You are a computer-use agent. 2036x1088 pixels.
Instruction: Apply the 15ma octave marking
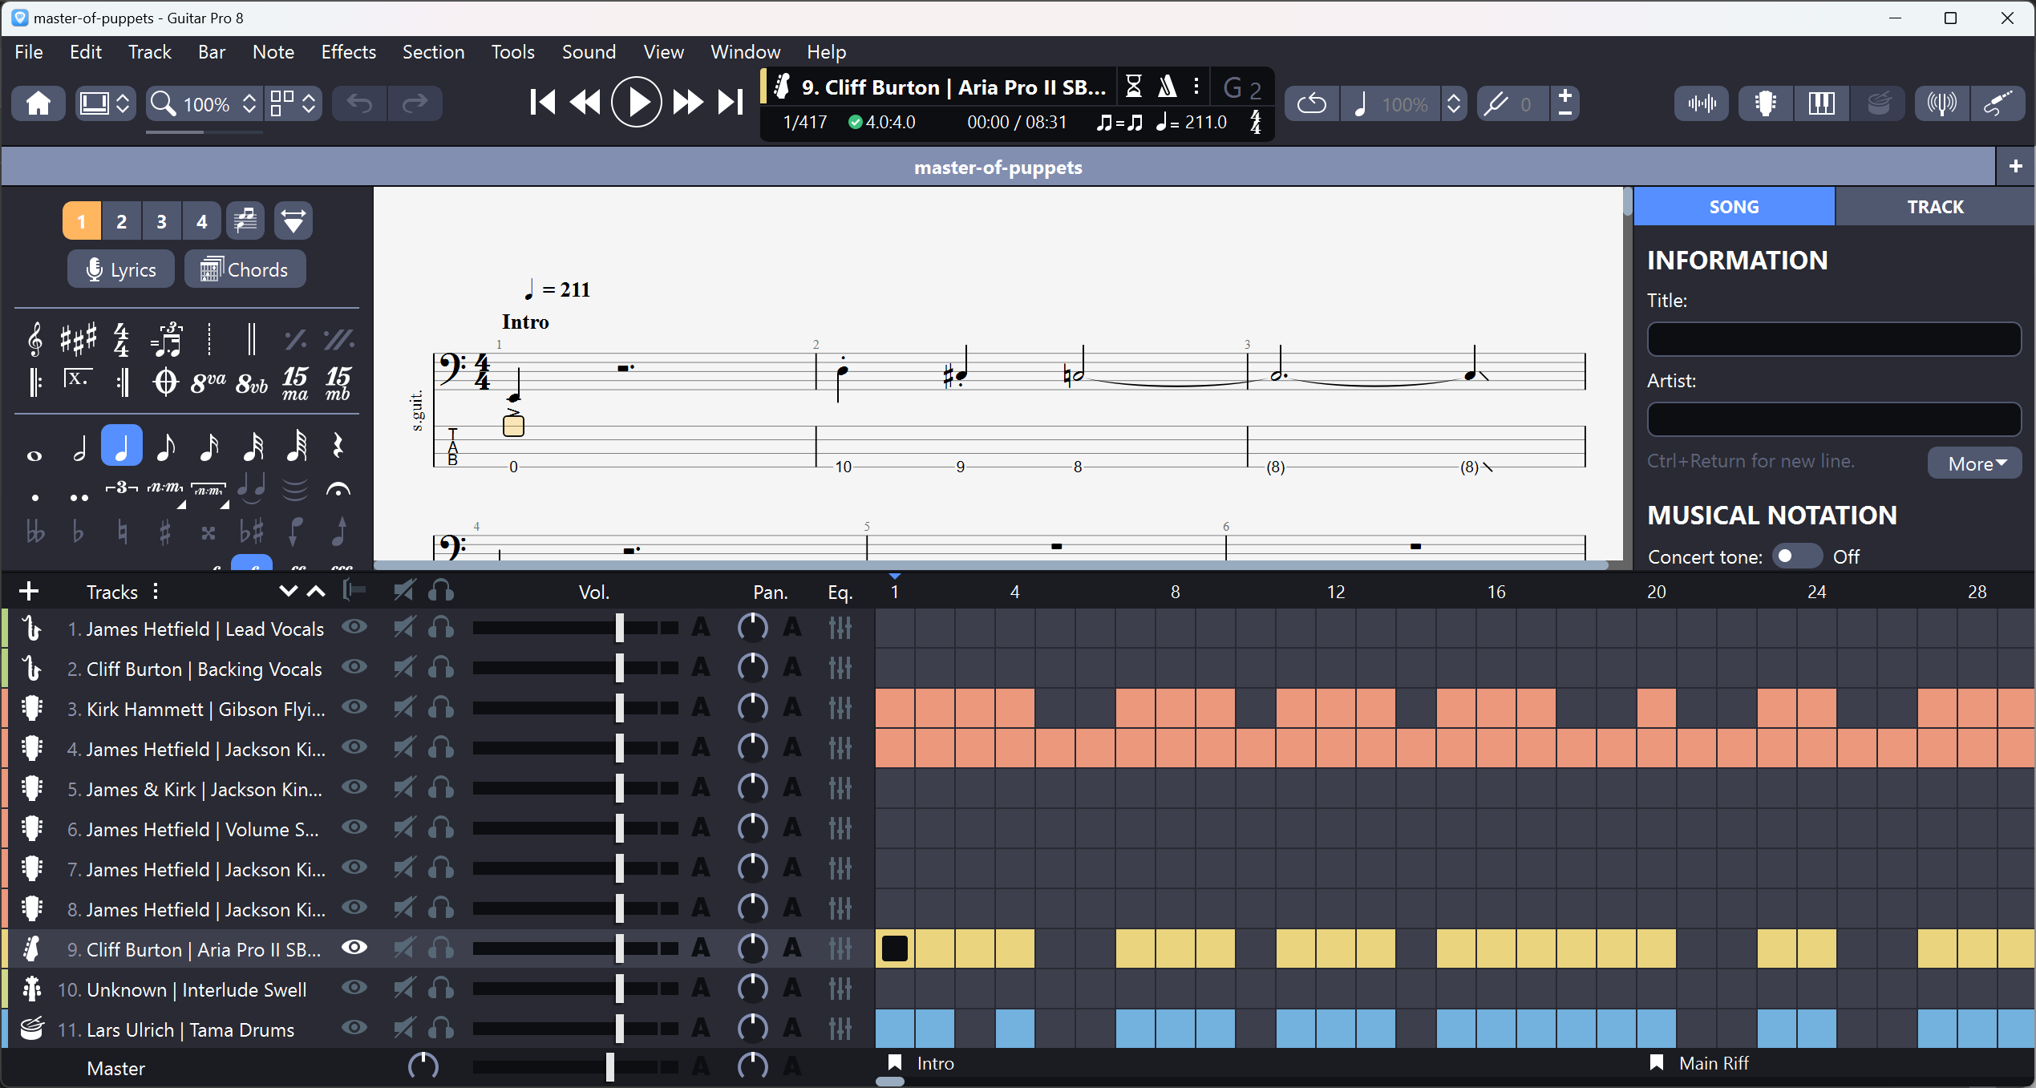[295, 383]
